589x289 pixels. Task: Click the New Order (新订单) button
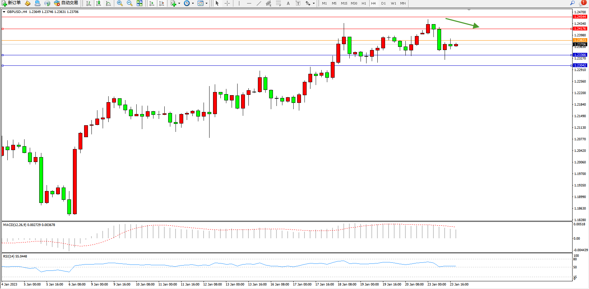pyautogui.click(x=11, y=3)
